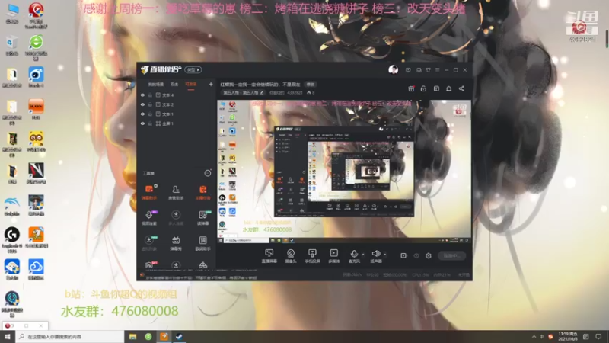The width and height of the screenshot is (609, 343).
Task: Click the funnel-shaped icon in the title bar
Action: [428, 70]
